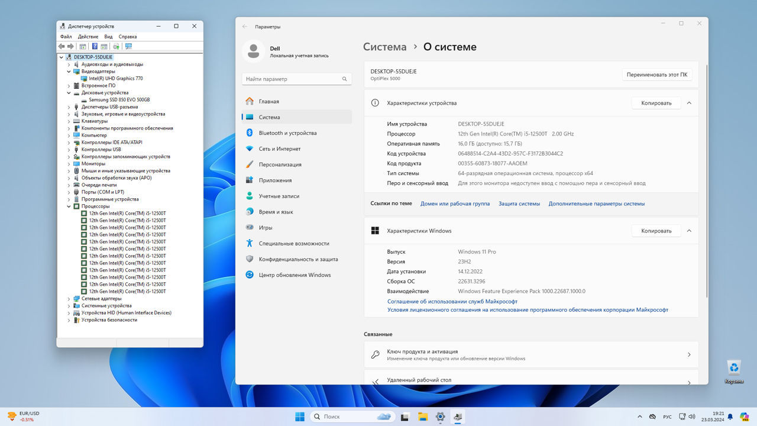Click the blue question-mark Help toolbar icon

pos(95,46)
